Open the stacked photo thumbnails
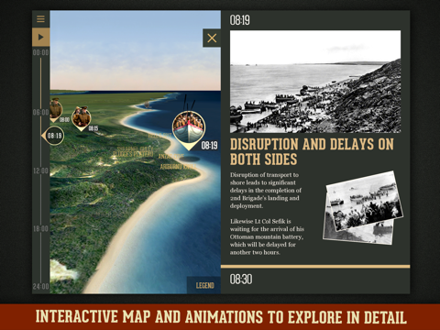Viewport: 440px width, 330px height. tap(363, 207)
